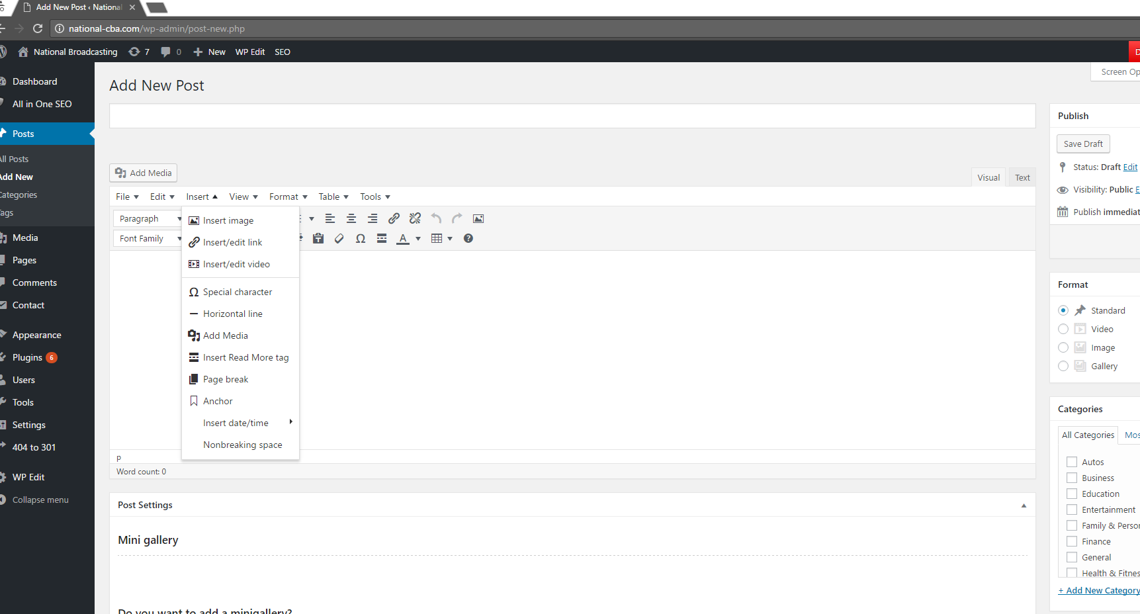Switch to the Text editor tab

click(1022, 177)
